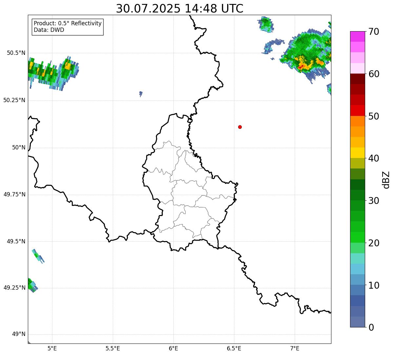Pick the orange segment just below 50
This screenshot has height=355, width=394.
pyautogui.click(x=358, y=121)
